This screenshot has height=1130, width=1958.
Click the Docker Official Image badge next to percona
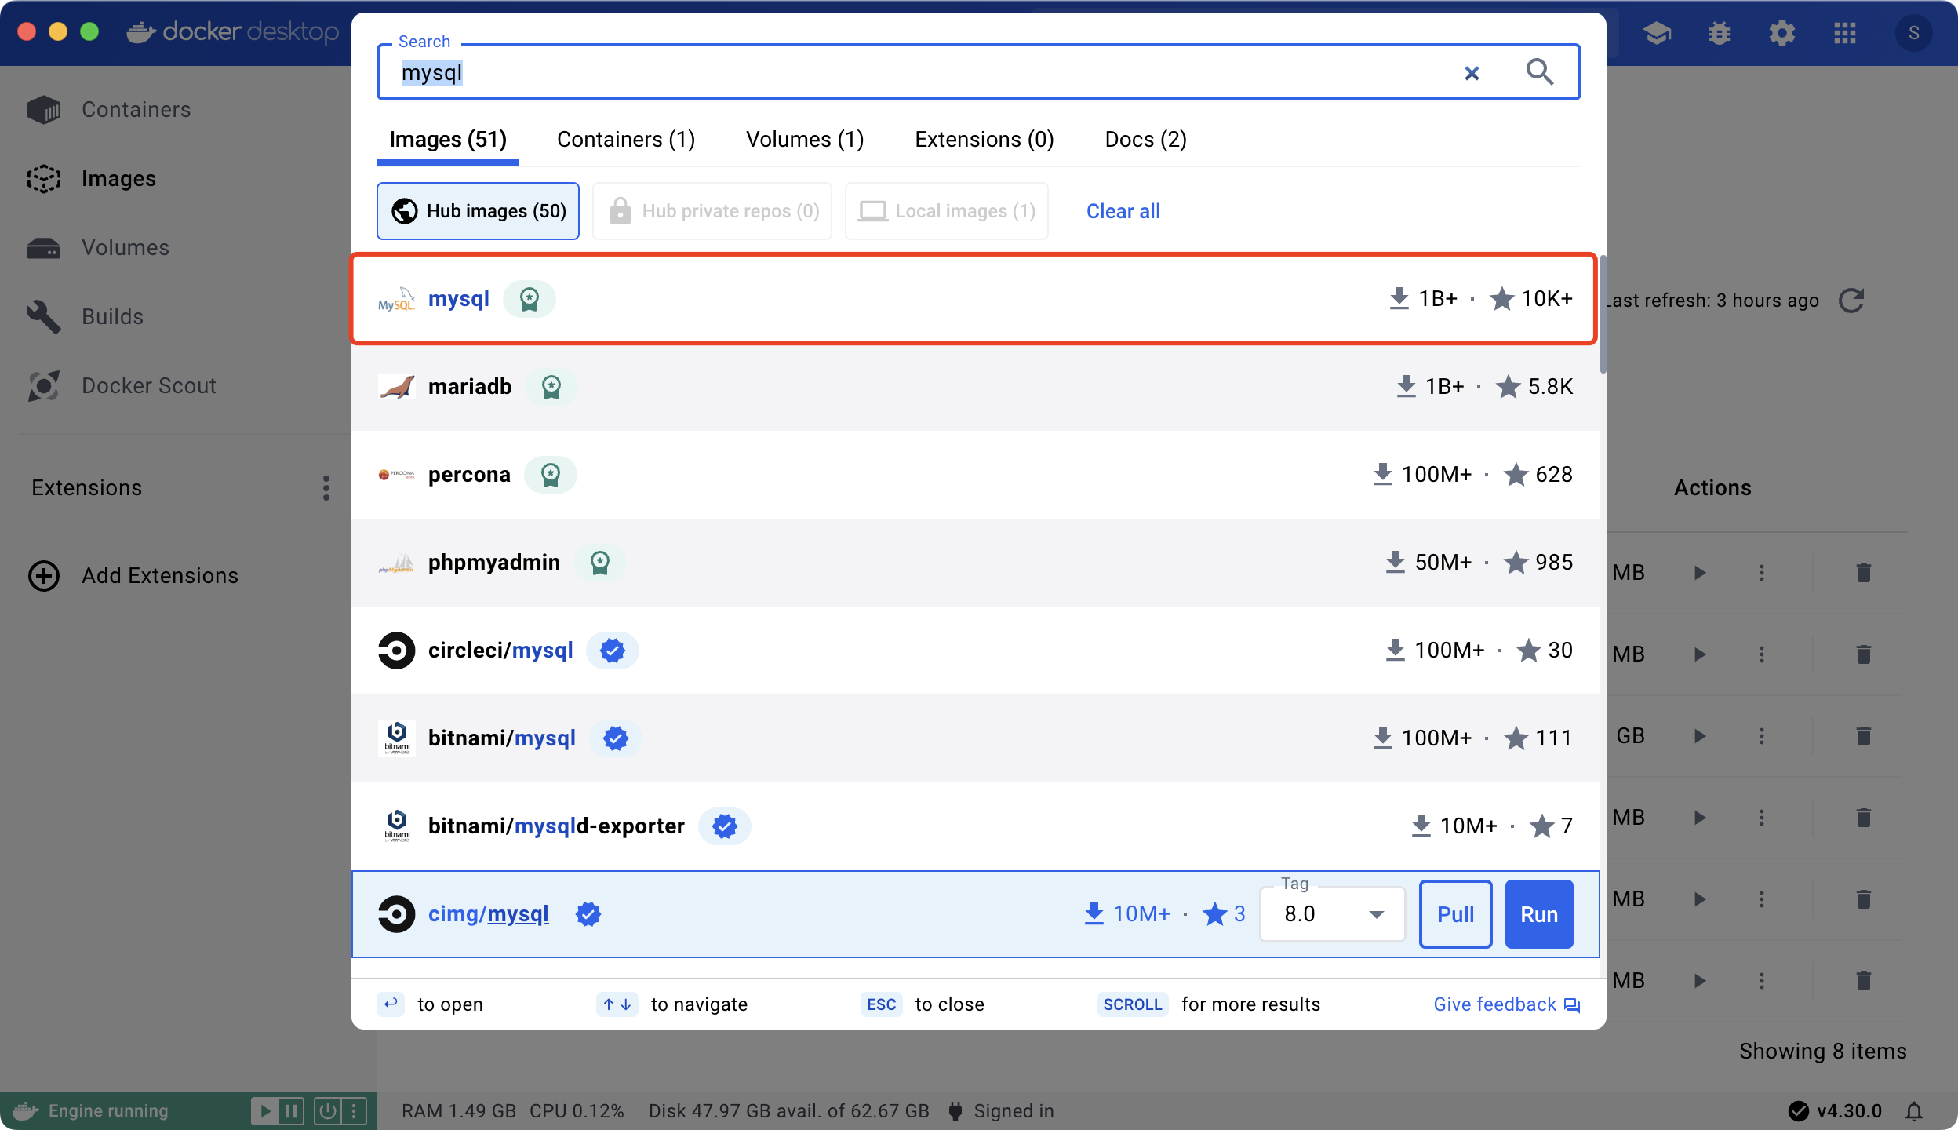[551, 475]
